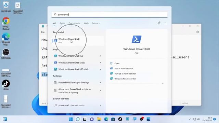Viewport: 219px width, 123px height.
Task: Click the search options ellipsis button
Action: click(x=165, y=23)
